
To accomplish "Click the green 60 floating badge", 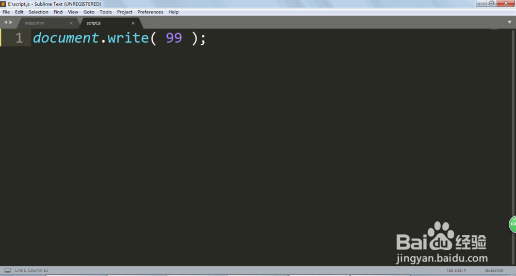I will 513,225.
